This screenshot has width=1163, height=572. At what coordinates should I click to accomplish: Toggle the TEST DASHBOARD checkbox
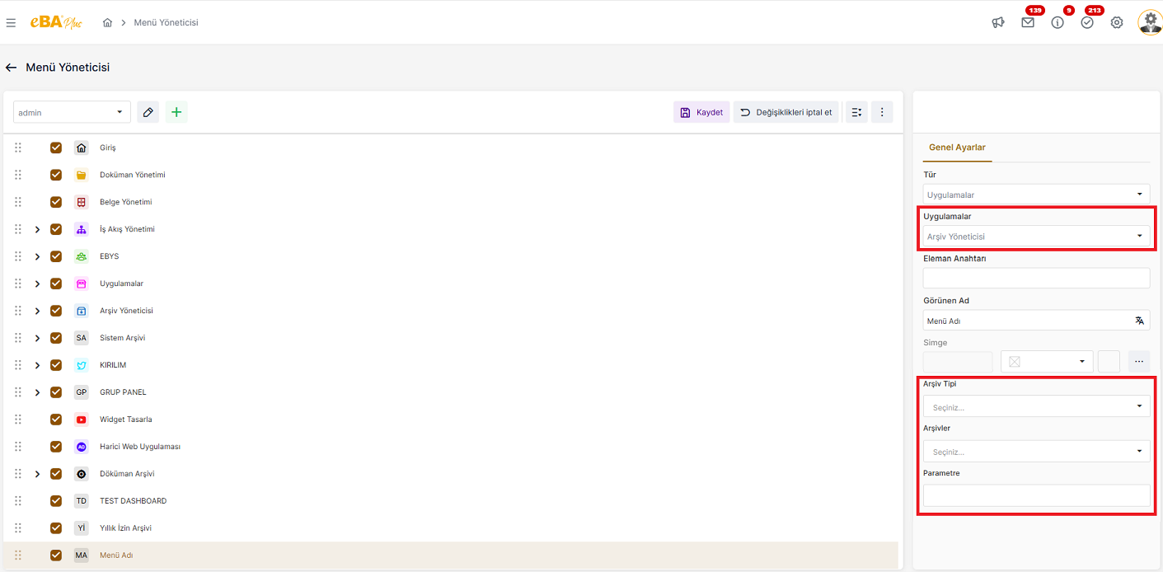pos(56,501)
